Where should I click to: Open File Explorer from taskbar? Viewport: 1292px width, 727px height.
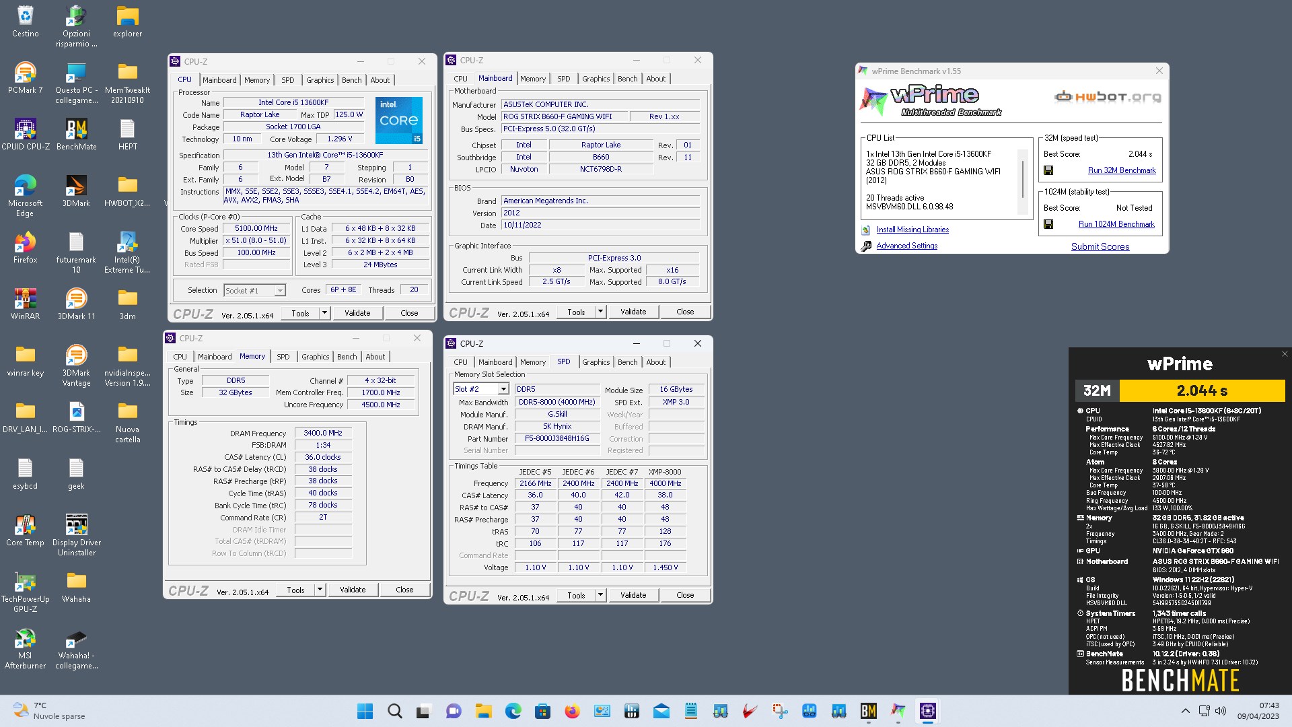(x=483, y=711)
